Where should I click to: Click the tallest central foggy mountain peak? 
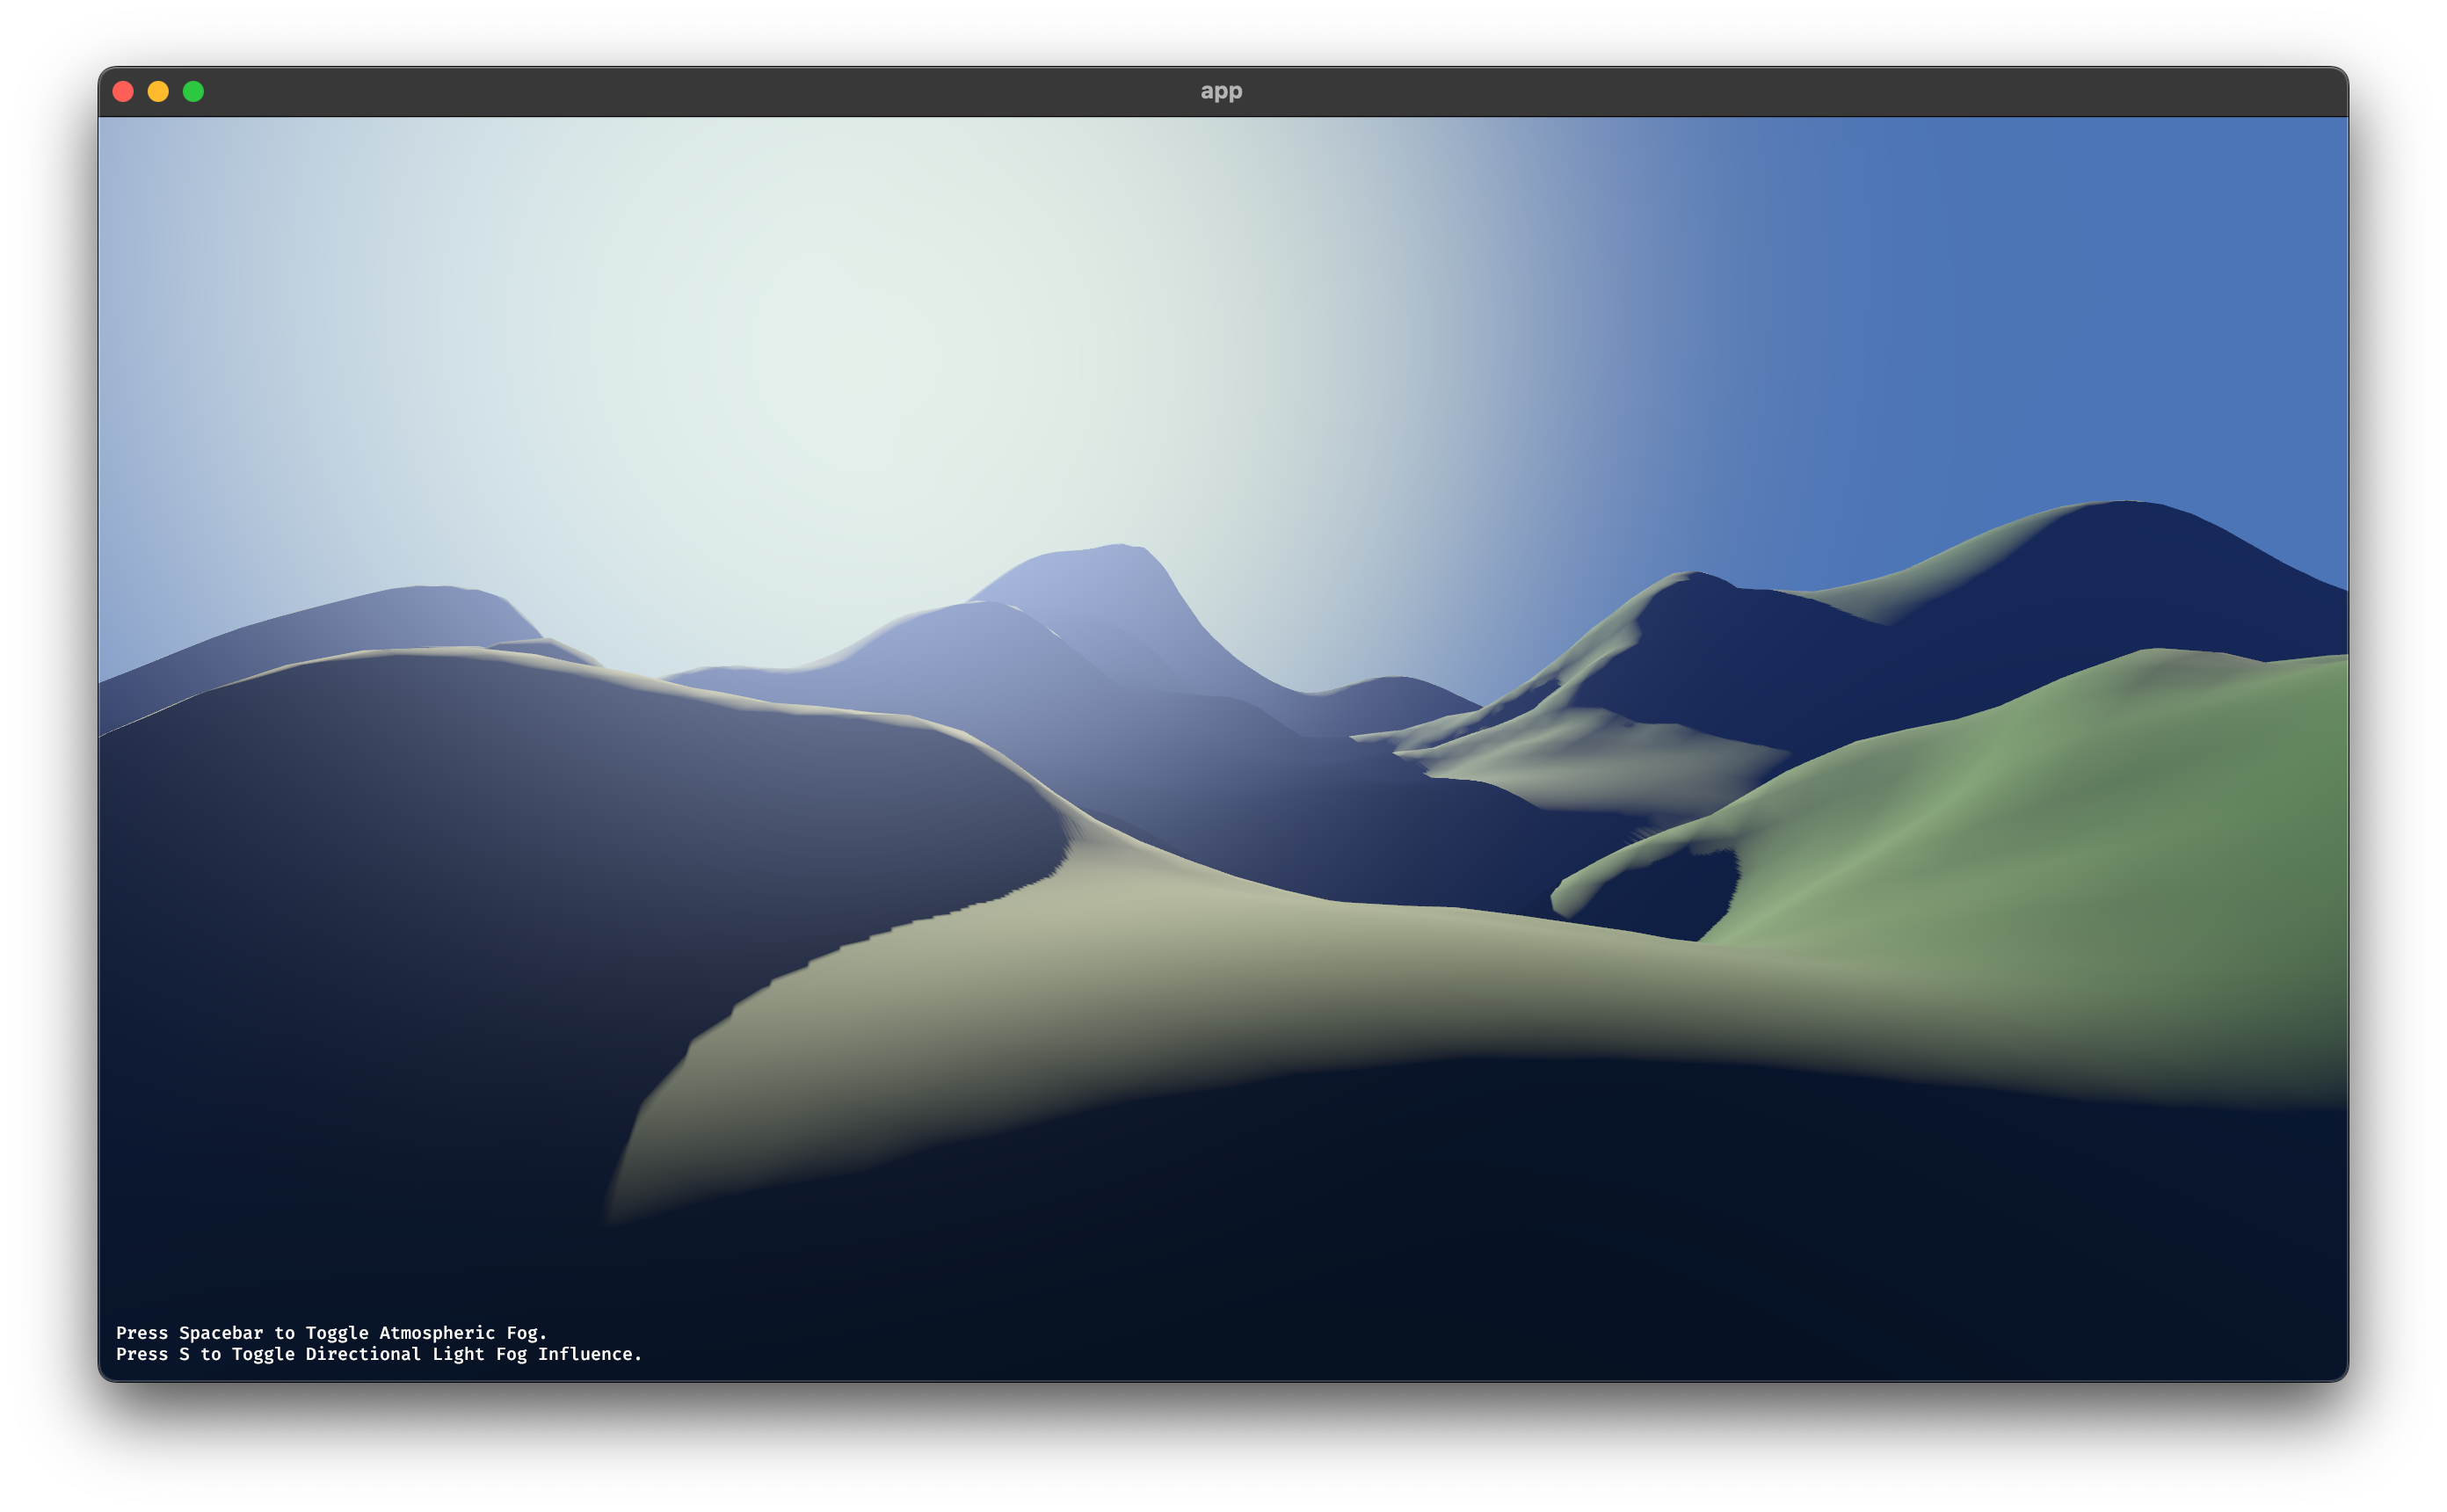coord(1115,570)
